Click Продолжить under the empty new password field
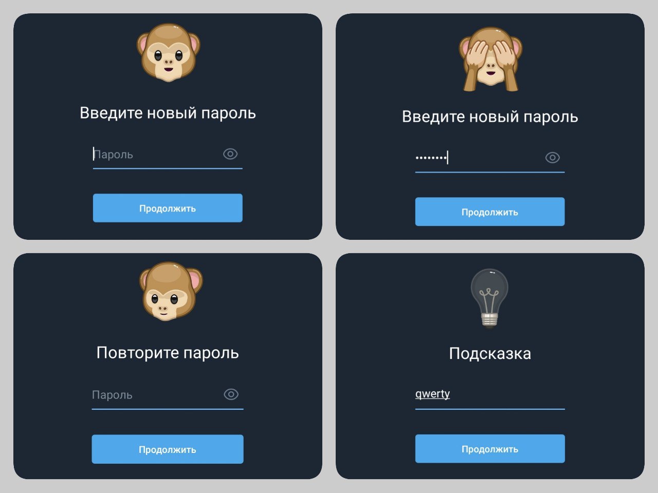Image resolution: width=658 pixels, height=493 pixels. [x=168, y=208]
